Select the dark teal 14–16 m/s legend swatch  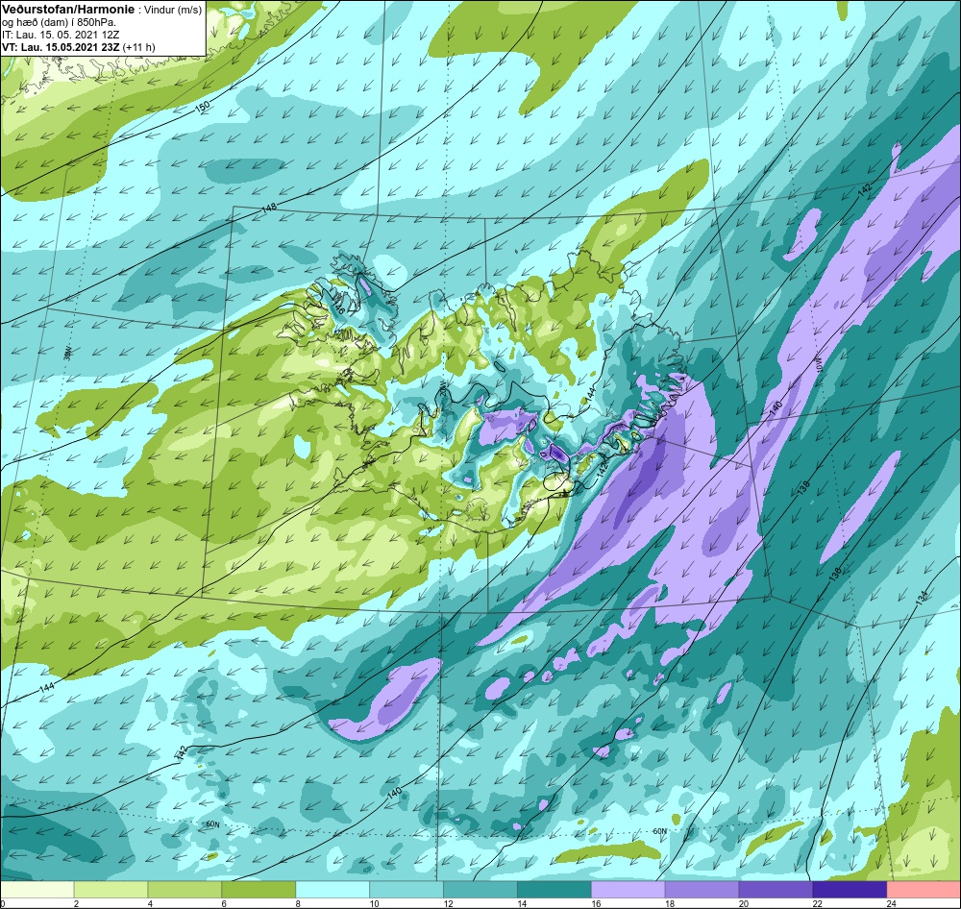click(x=554, y=889)
